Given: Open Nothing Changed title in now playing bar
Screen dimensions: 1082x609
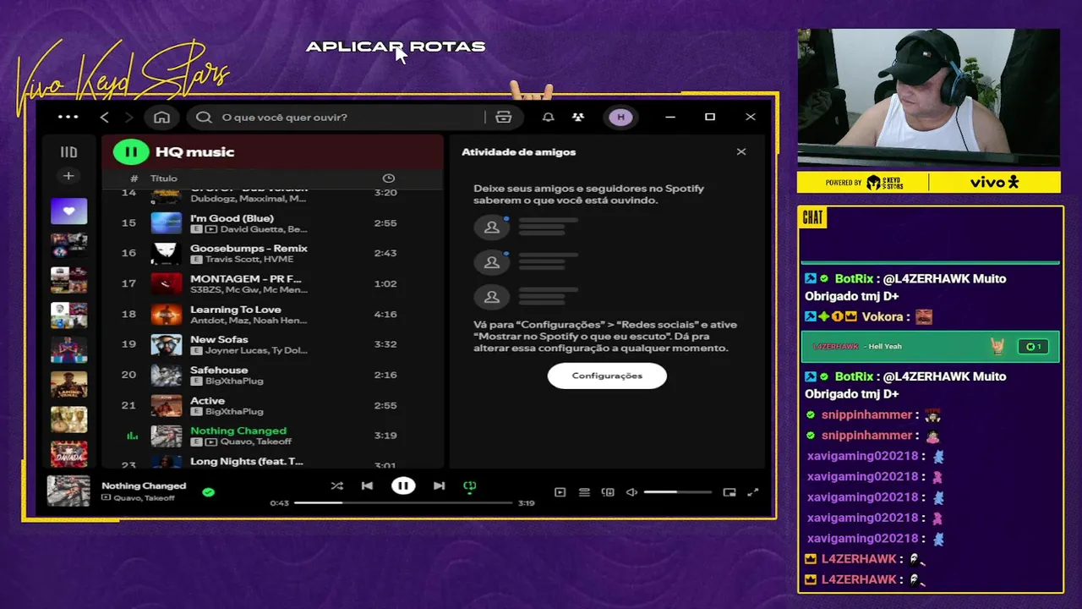Looking at the screenshot, I should tap(144, 486).
